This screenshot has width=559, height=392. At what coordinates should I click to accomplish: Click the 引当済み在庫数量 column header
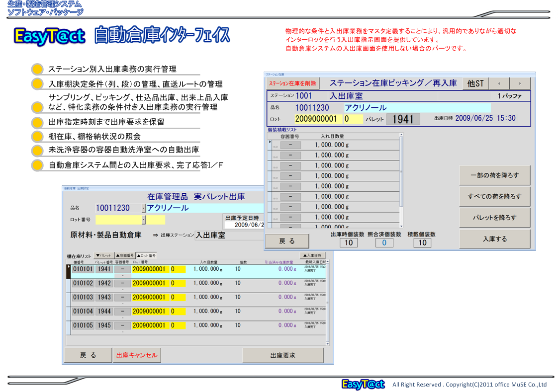pyautogui.click(x=279, y=262)
